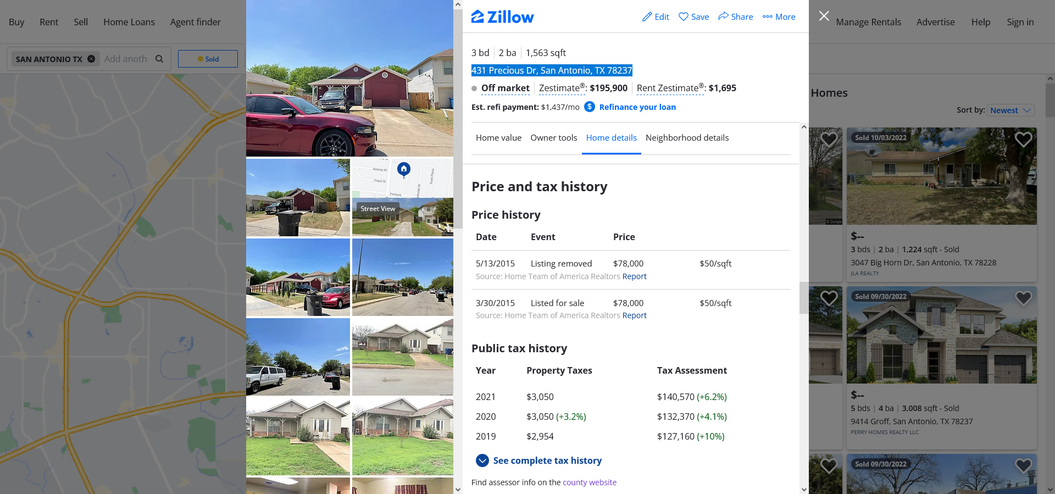This screenshot has height=494, width=1055.
Task: Switch to the Home value tab
Action: click(498, 138)
